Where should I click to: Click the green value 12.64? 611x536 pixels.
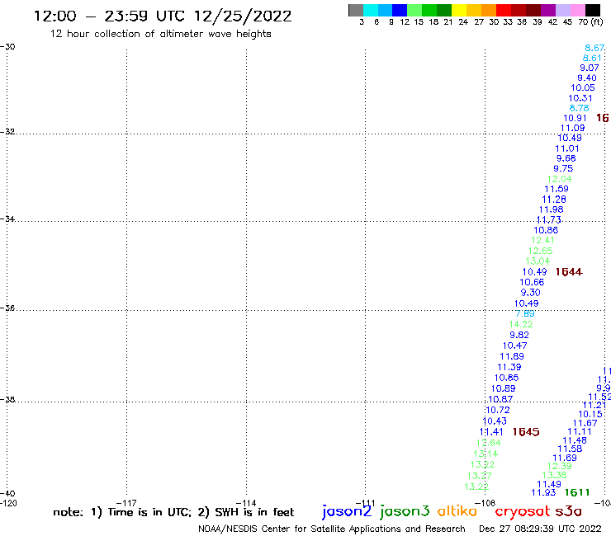click(x=488, y=443)
